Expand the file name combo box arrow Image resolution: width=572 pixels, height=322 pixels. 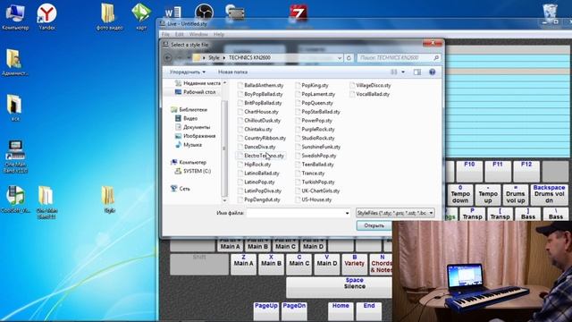coord(347,213)
